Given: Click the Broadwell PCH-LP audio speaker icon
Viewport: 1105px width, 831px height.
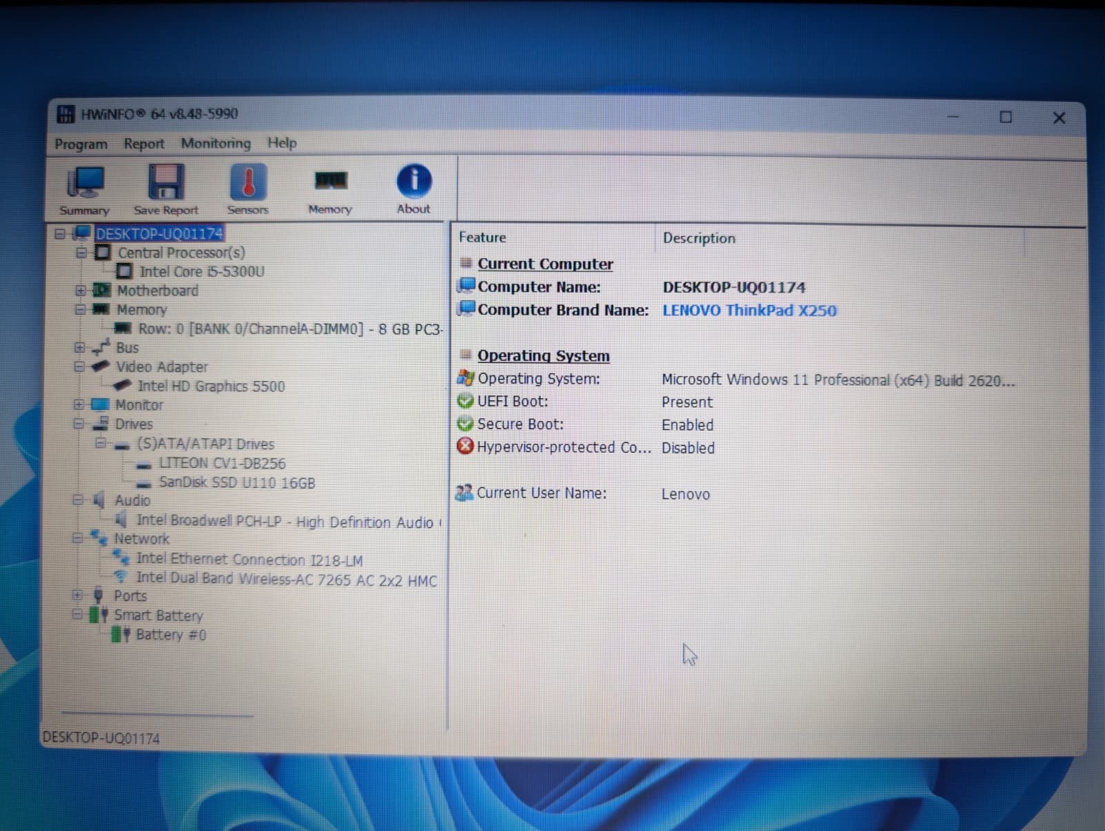Looking at the screenshot, I should click(x=122, y=519).
